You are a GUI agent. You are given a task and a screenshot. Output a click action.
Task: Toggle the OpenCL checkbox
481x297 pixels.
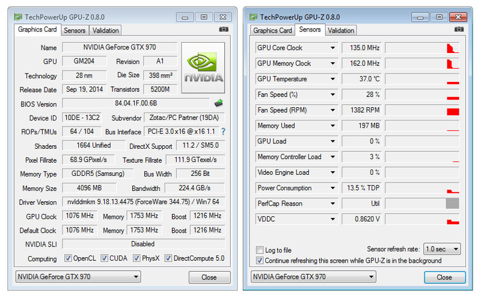pos(68,258)
